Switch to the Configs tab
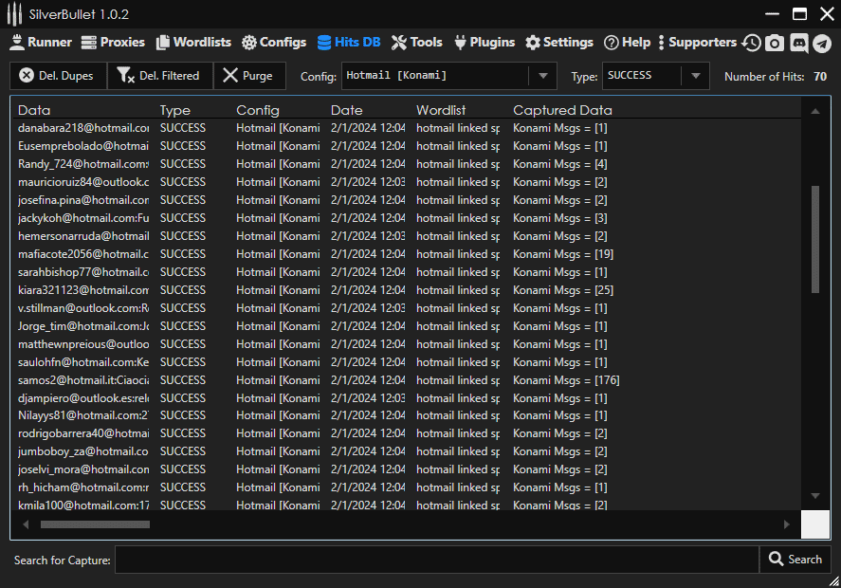This screenshot has height=588, width=841. point(273,43)
